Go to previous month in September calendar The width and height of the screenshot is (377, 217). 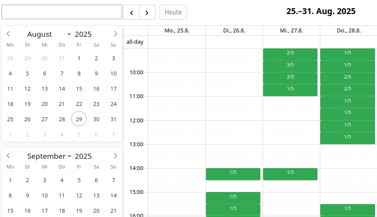(8, 156)
